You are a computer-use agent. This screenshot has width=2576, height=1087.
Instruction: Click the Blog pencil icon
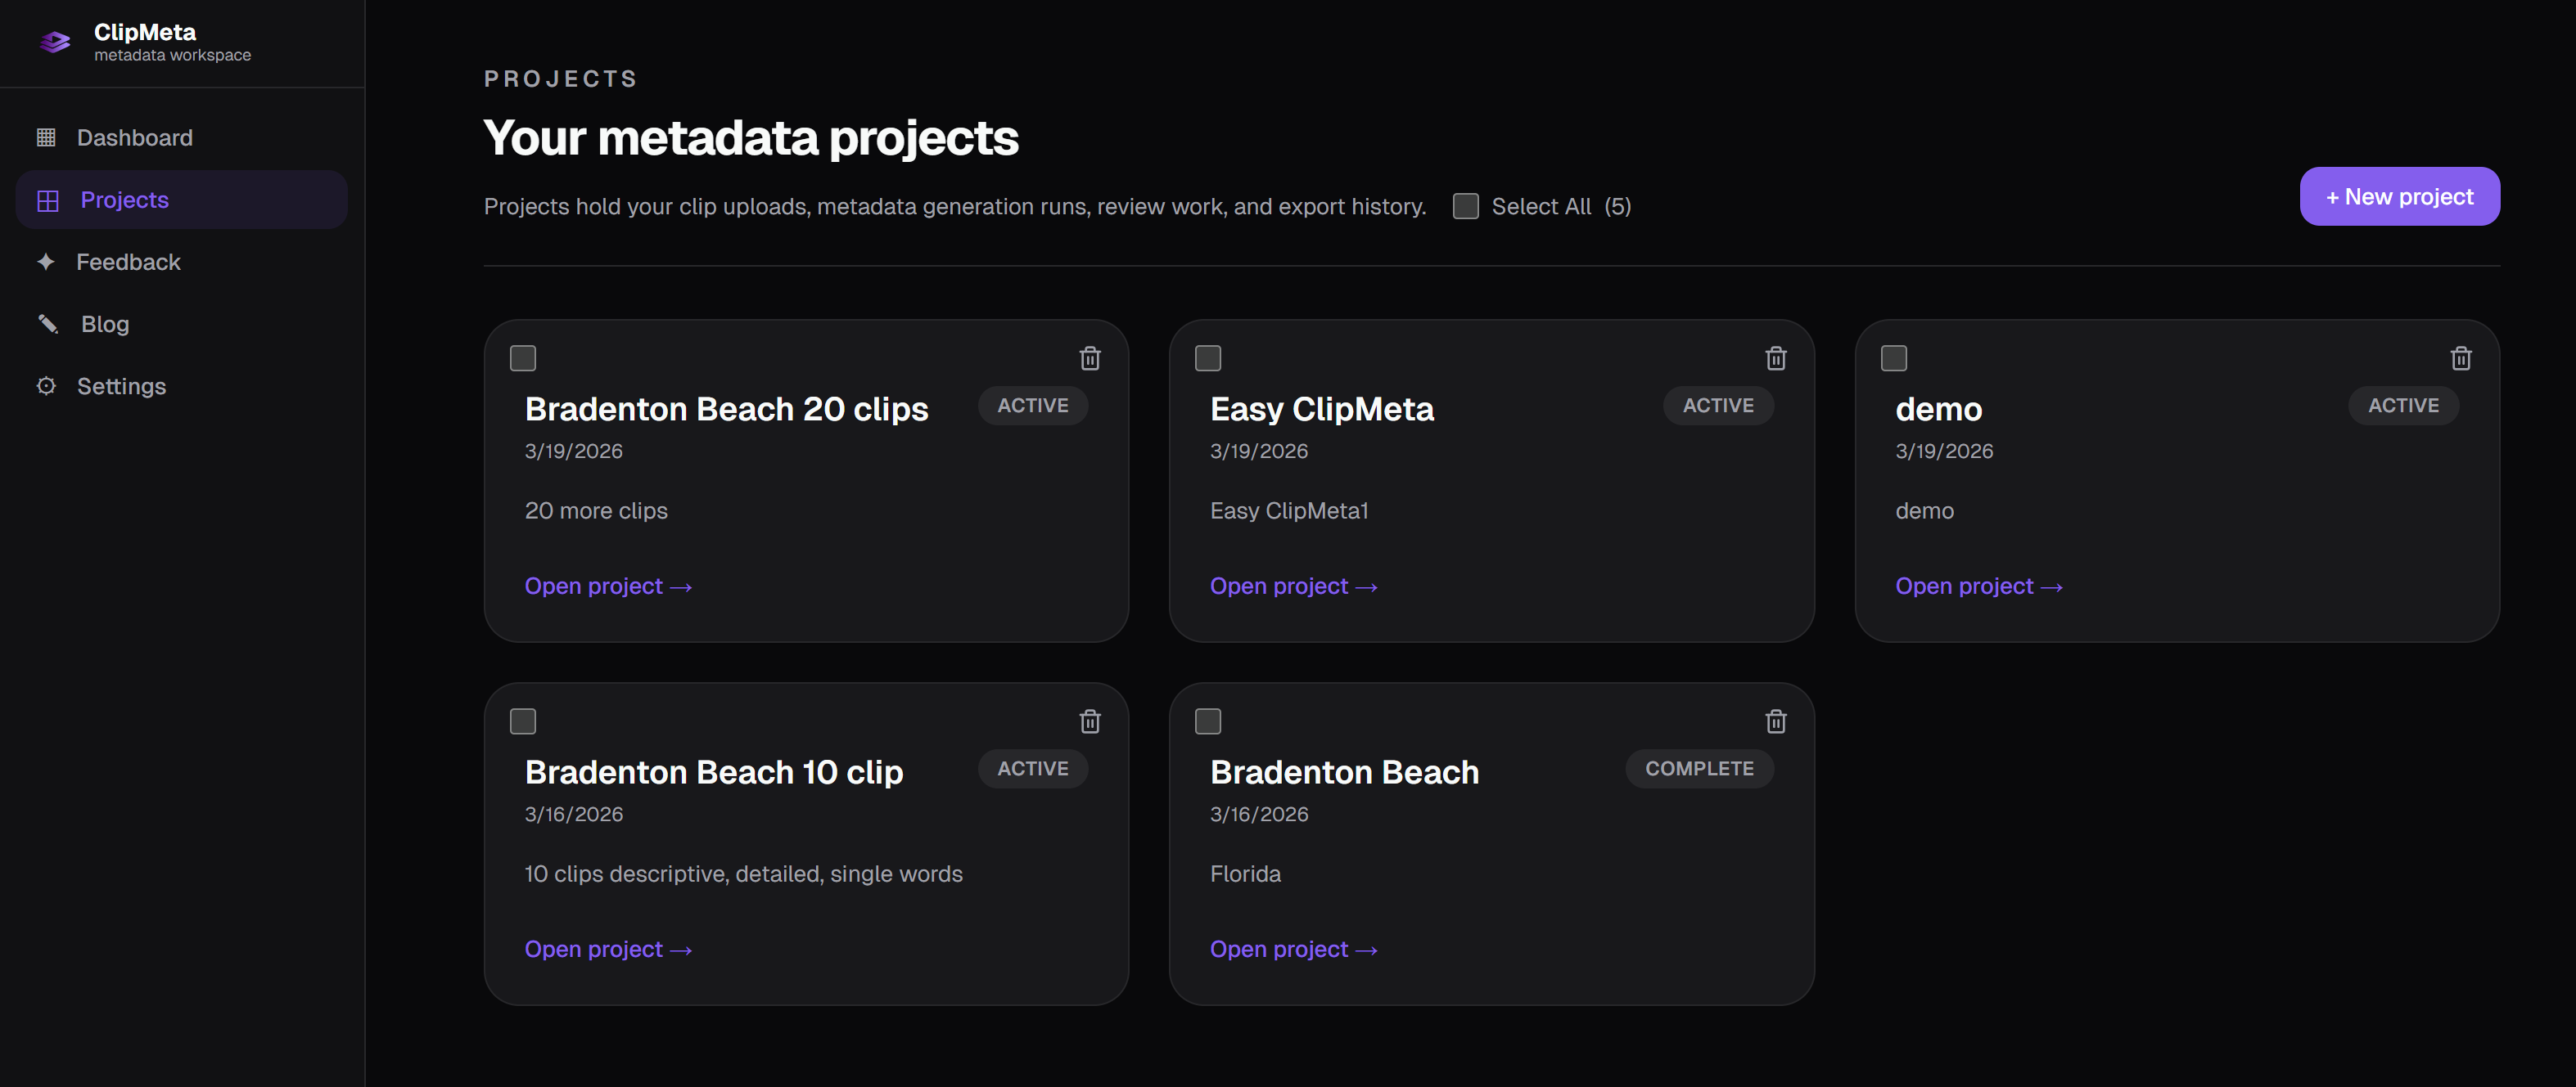pos(46,324)
